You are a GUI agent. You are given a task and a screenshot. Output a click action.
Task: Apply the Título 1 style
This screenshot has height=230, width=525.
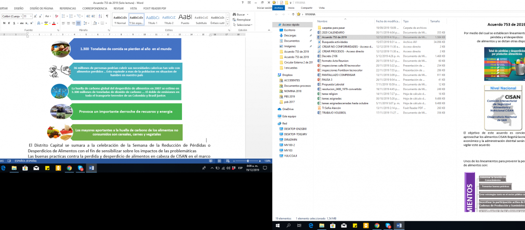point(153,20)
